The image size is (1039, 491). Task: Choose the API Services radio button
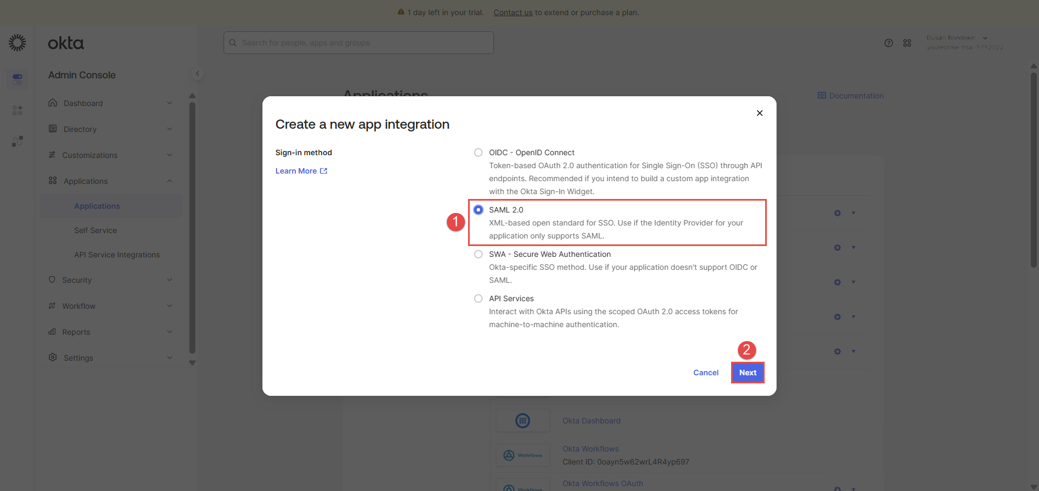[x=478, y=298]
